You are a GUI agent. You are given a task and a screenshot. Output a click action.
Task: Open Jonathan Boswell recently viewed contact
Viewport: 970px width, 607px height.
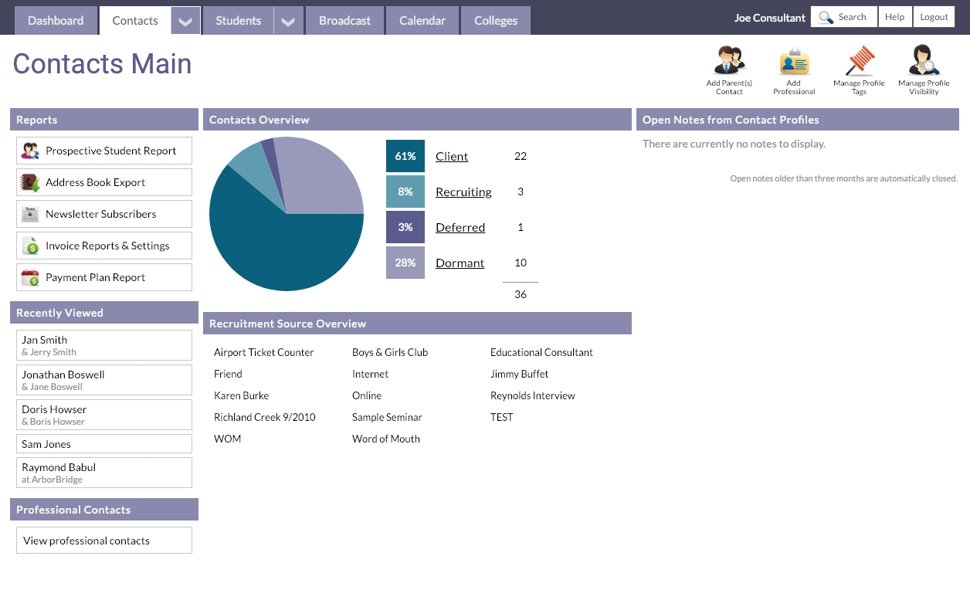[x=104, y=380]
